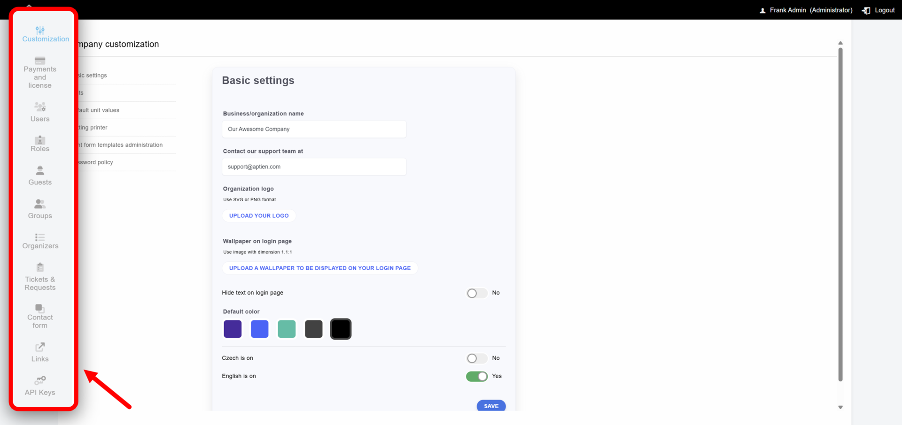Open the API Keys key icon

40,380
